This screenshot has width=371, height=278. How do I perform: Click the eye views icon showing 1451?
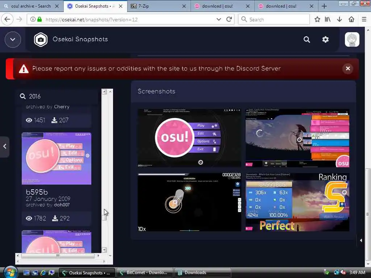[x=29, y=120]
